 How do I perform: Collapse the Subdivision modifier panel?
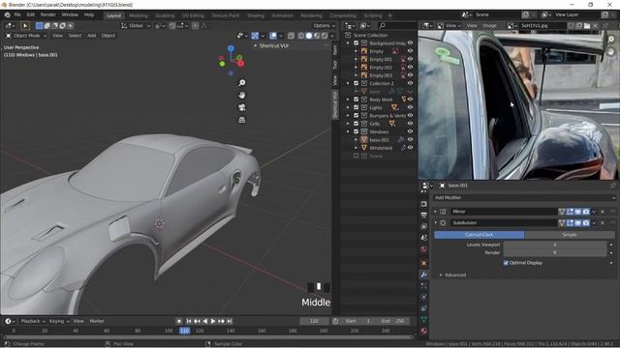pyautogui.click(x=435, y=223)
